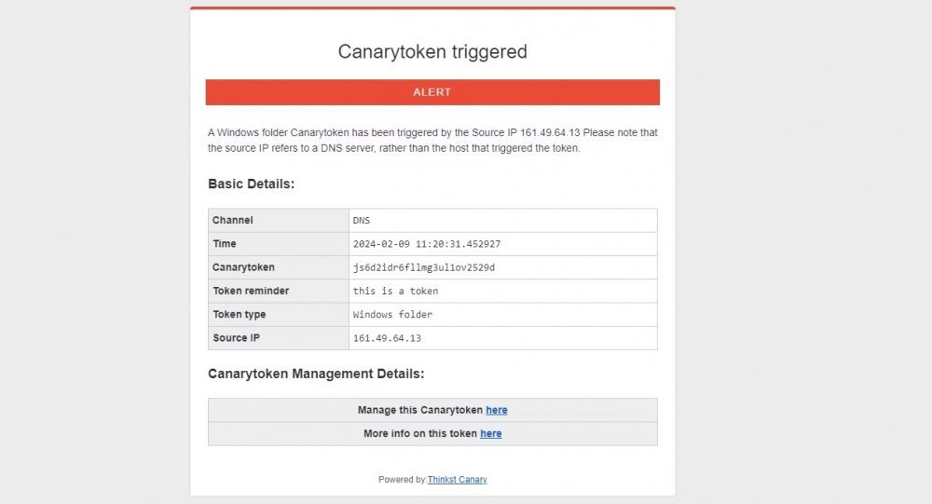
Task: Click the Windows folder token type value
Action: pos(392,314)
